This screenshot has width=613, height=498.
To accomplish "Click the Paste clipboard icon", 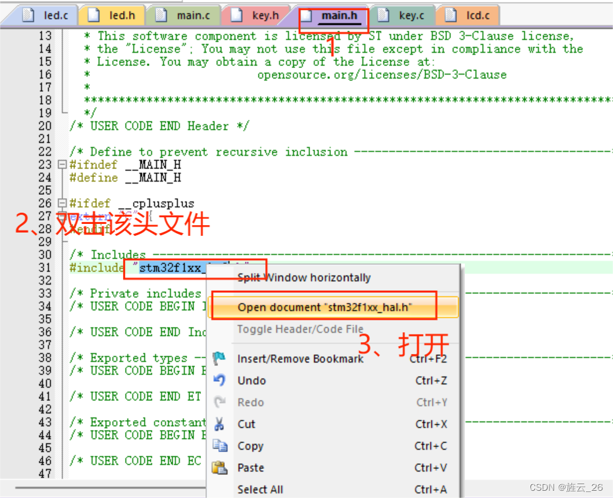I will pos(220,467).
